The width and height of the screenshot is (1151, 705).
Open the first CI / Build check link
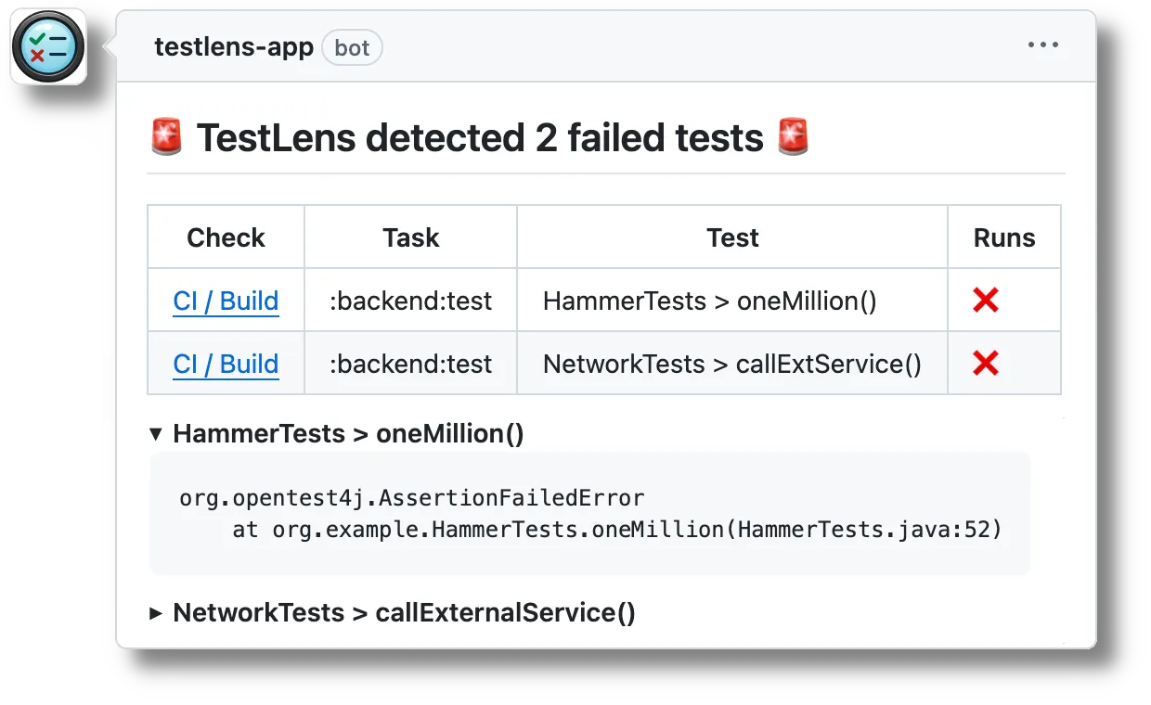point(226,301)
